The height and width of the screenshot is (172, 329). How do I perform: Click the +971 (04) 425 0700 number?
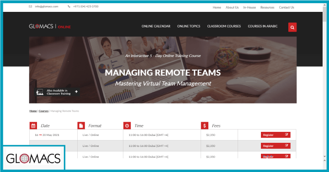click(85, 6)
